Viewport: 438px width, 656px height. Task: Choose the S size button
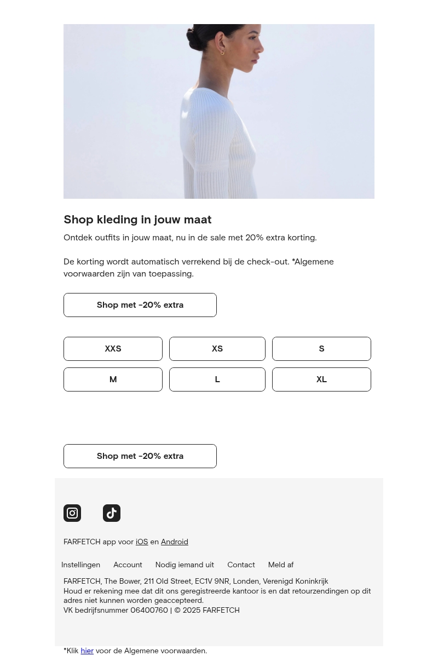pos(321,349)
